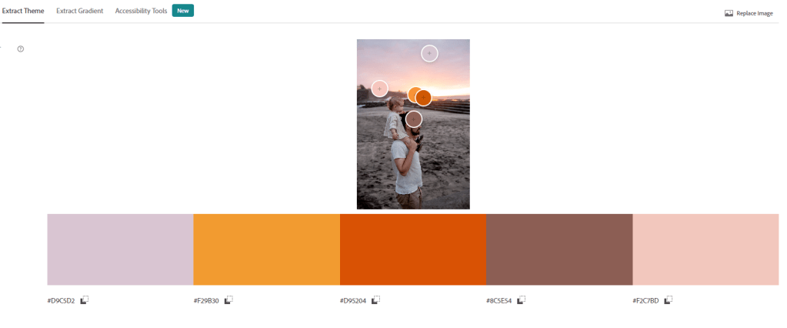Click the lavender sky color picker marker

click(x=429, y=53)
